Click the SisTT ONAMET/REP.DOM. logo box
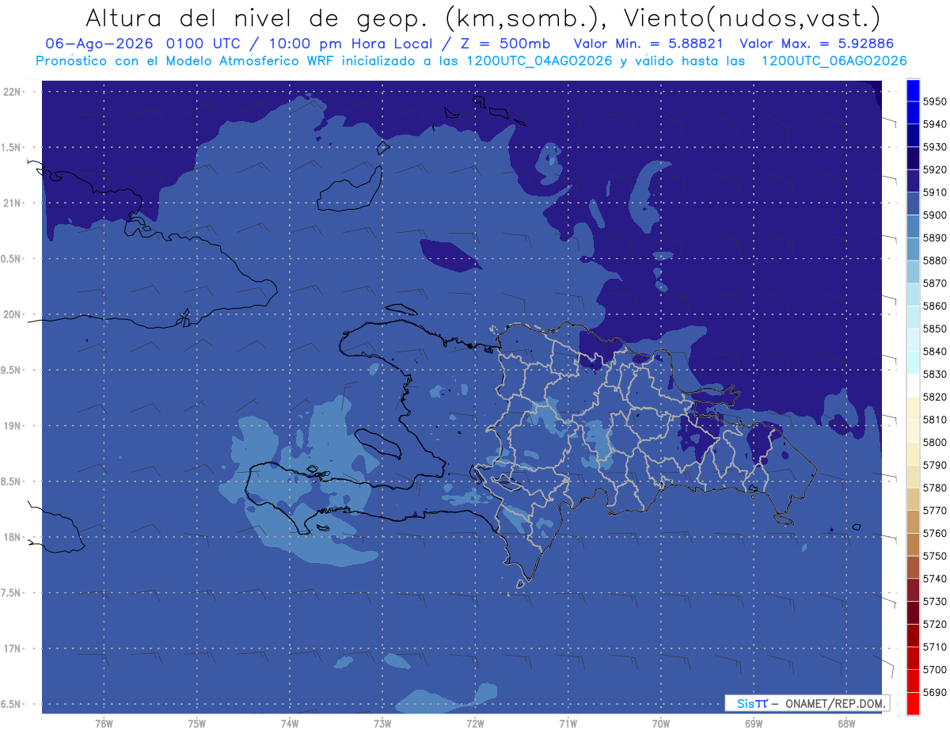This screenshot has width=950, height=734. [807, 703]
